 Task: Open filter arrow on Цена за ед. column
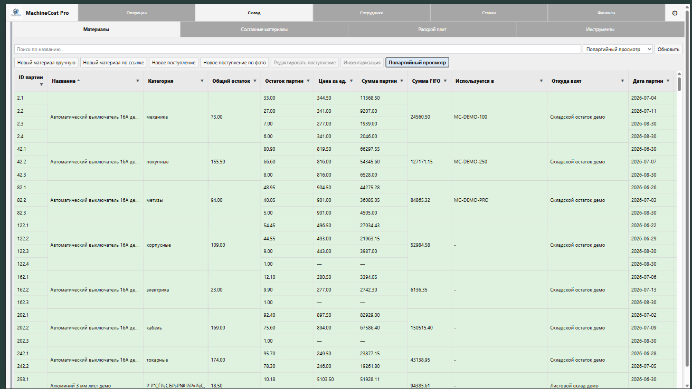(352, 81)
